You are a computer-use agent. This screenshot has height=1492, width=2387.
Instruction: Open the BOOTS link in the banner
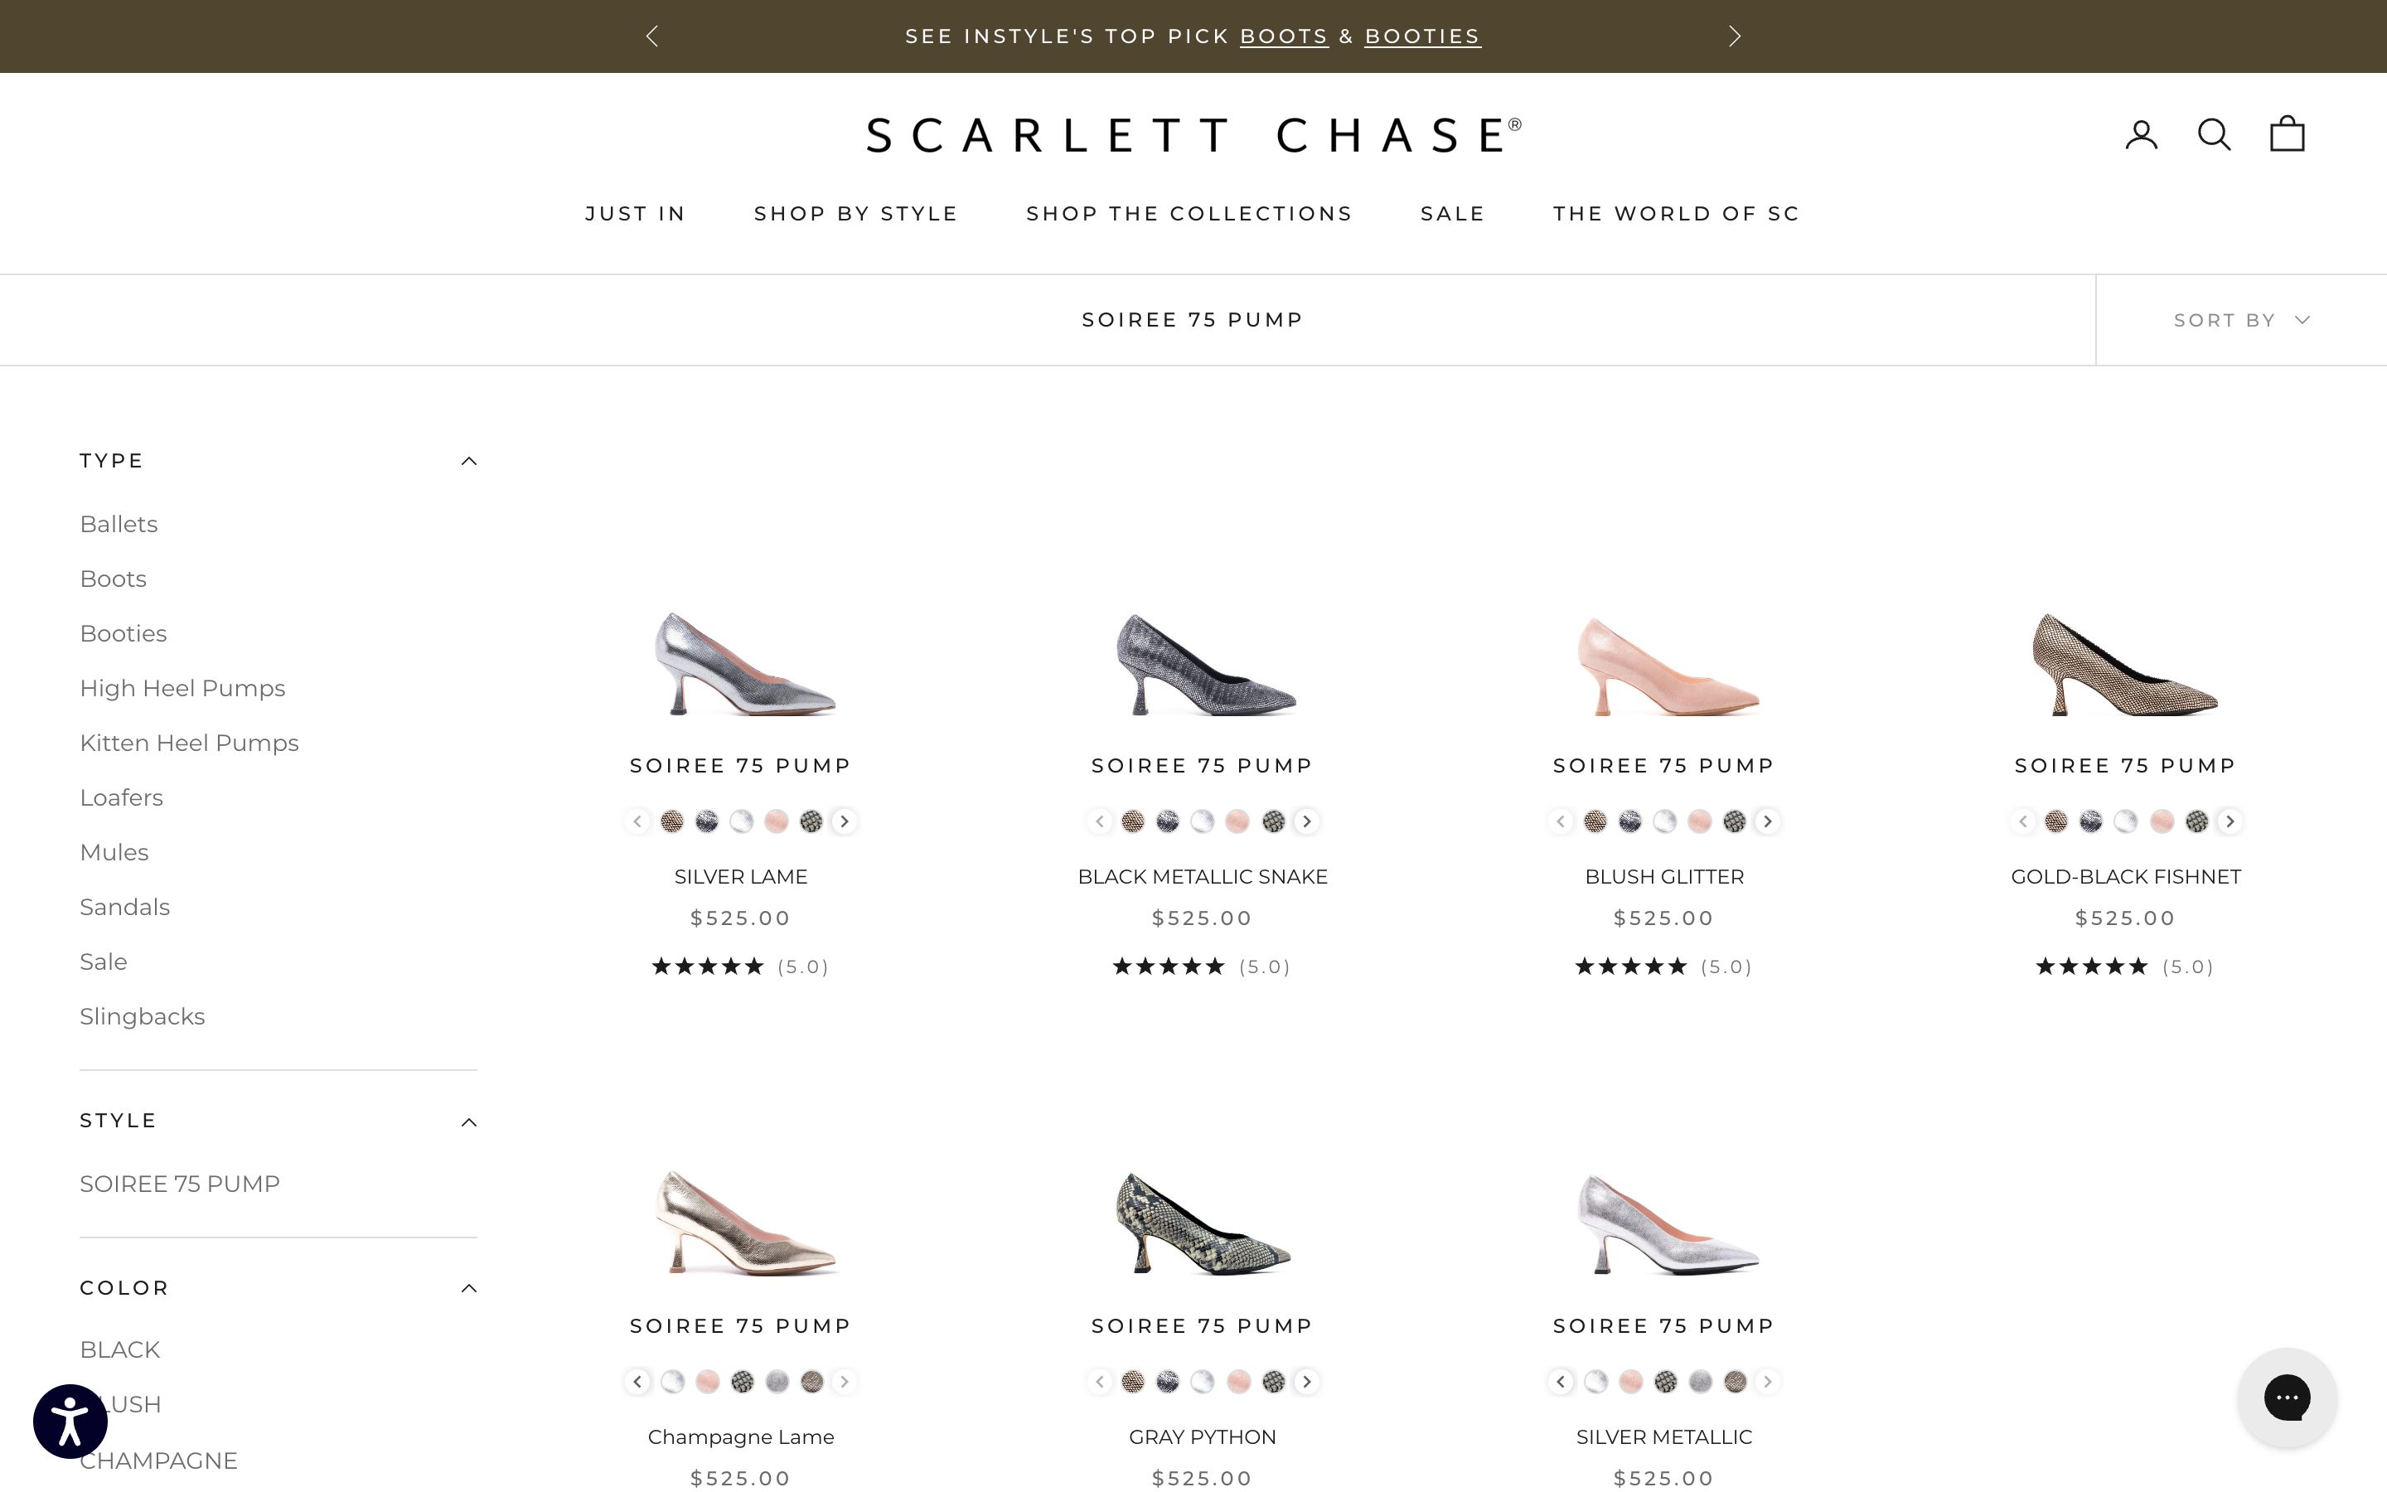point(1283,36)
